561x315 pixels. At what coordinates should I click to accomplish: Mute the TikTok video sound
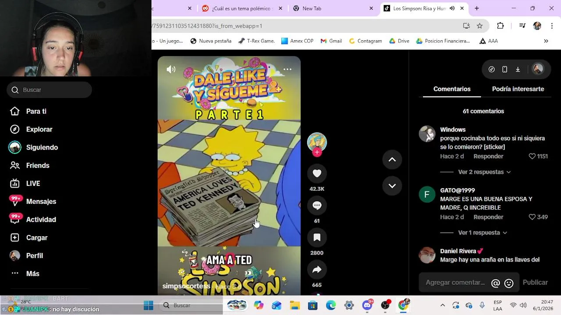[x=171, y=69]
